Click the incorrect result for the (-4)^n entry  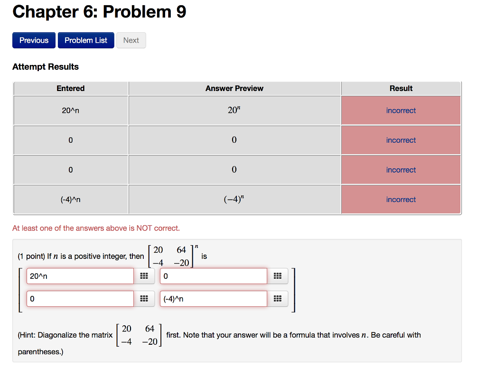(401, 199)
